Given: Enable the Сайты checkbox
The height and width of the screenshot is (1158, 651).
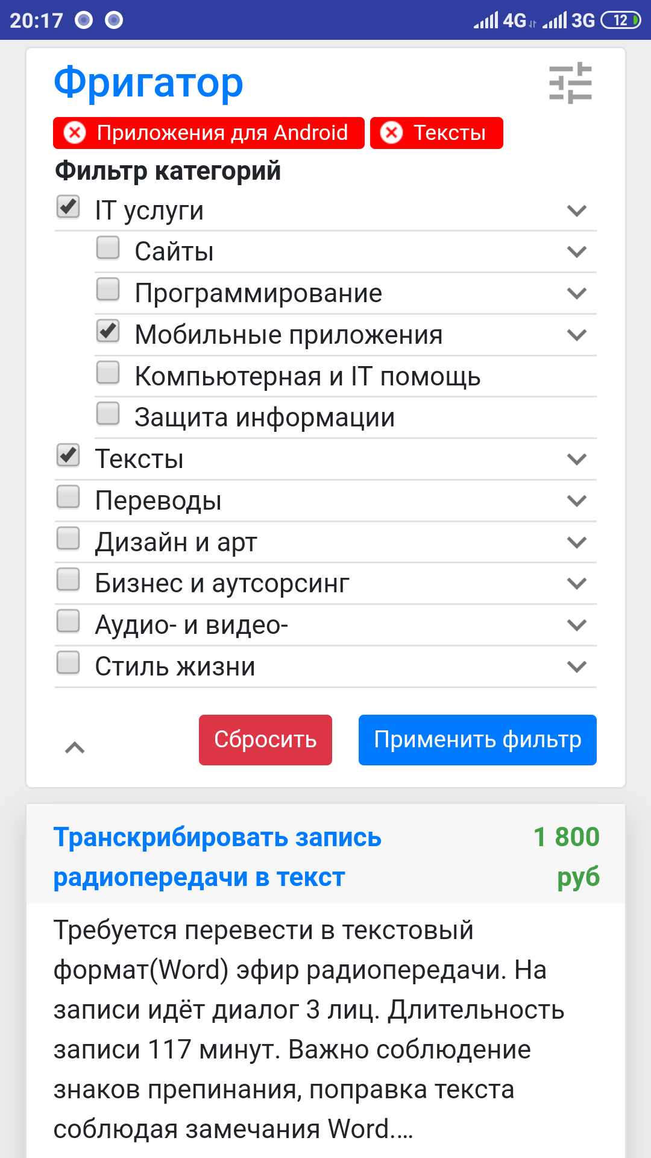Looking at the screenshot, I should coord(108,248).
